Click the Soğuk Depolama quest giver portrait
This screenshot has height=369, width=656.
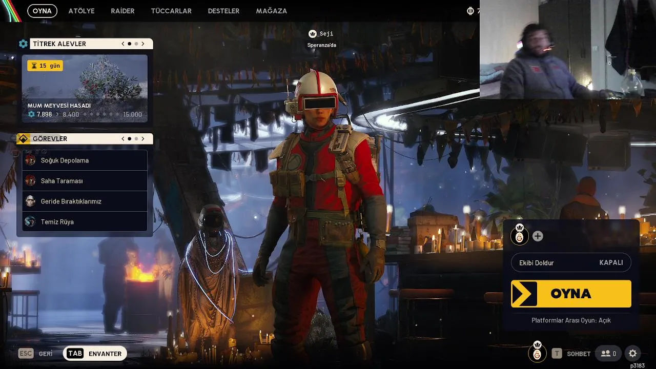point(30,160)
